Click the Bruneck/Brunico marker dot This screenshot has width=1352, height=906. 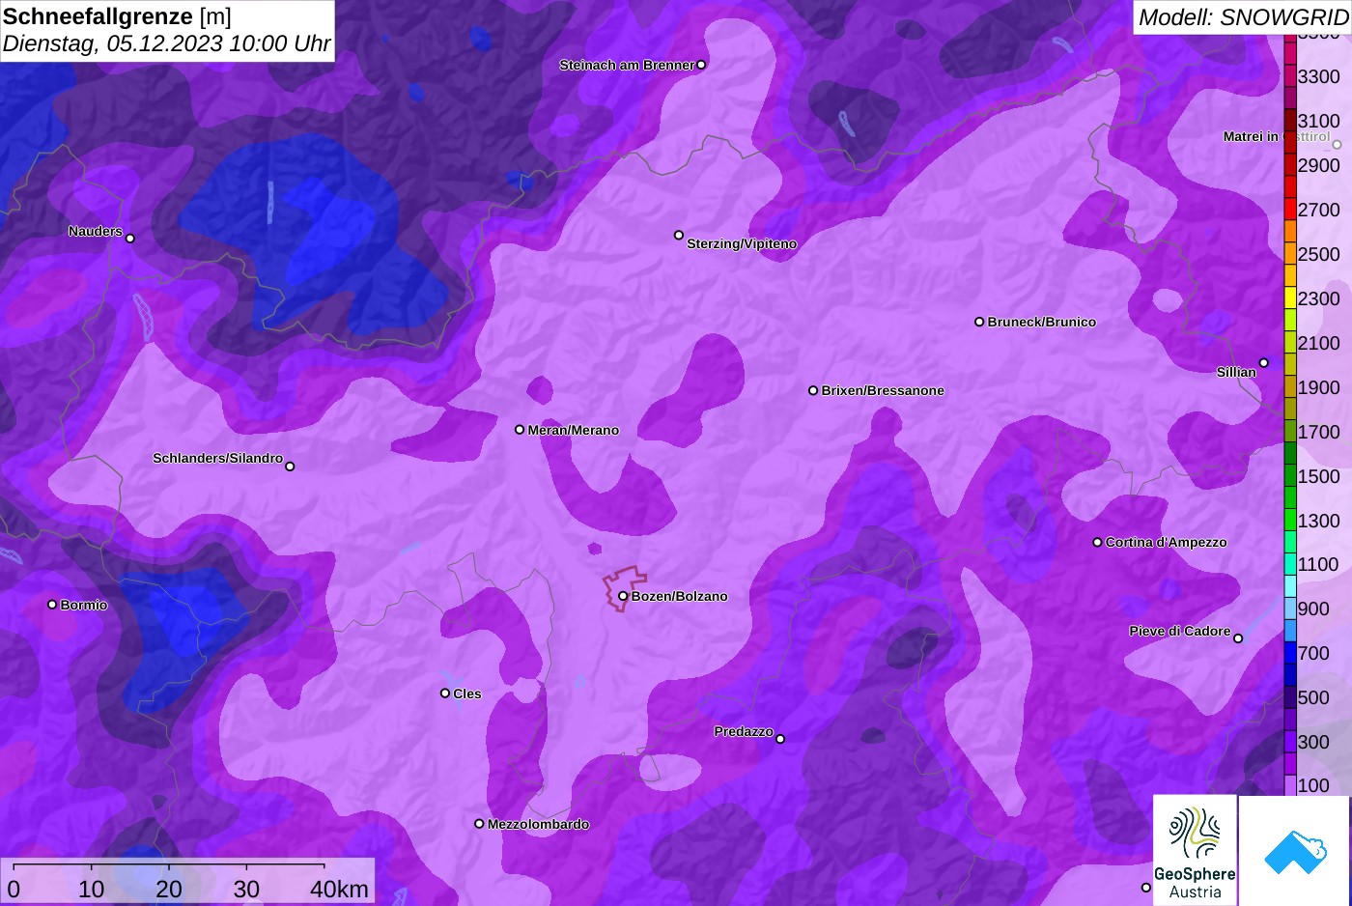(x=979, y=322)
